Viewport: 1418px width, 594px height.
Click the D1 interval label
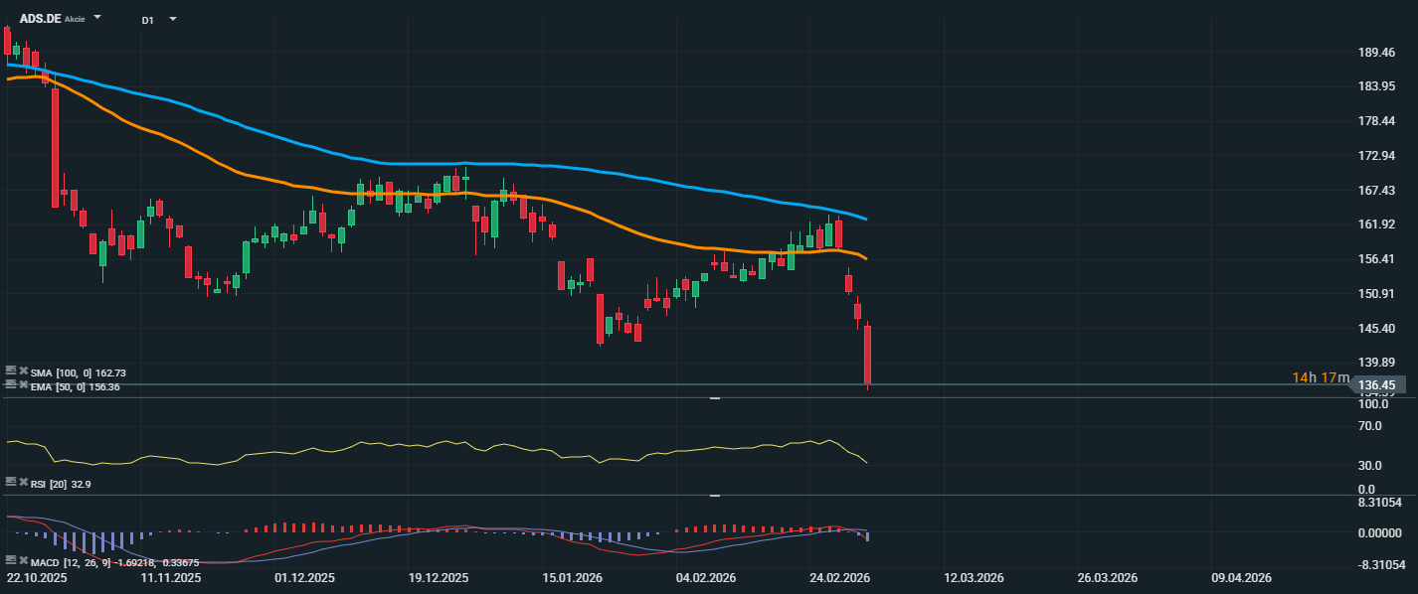[147, 20]
